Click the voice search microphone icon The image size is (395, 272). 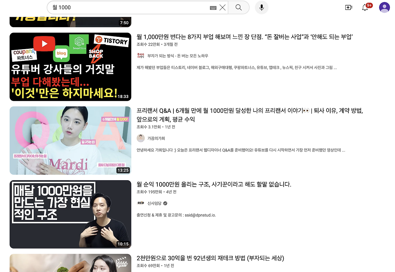coord(261,7)
